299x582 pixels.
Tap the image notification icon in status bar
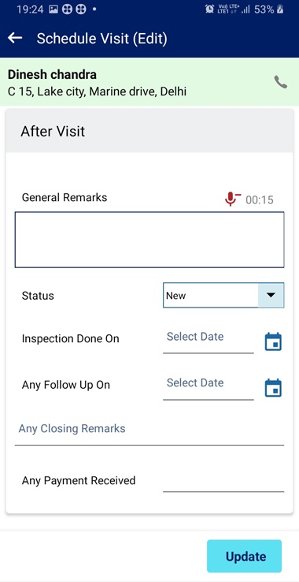(x=54, y=9)
